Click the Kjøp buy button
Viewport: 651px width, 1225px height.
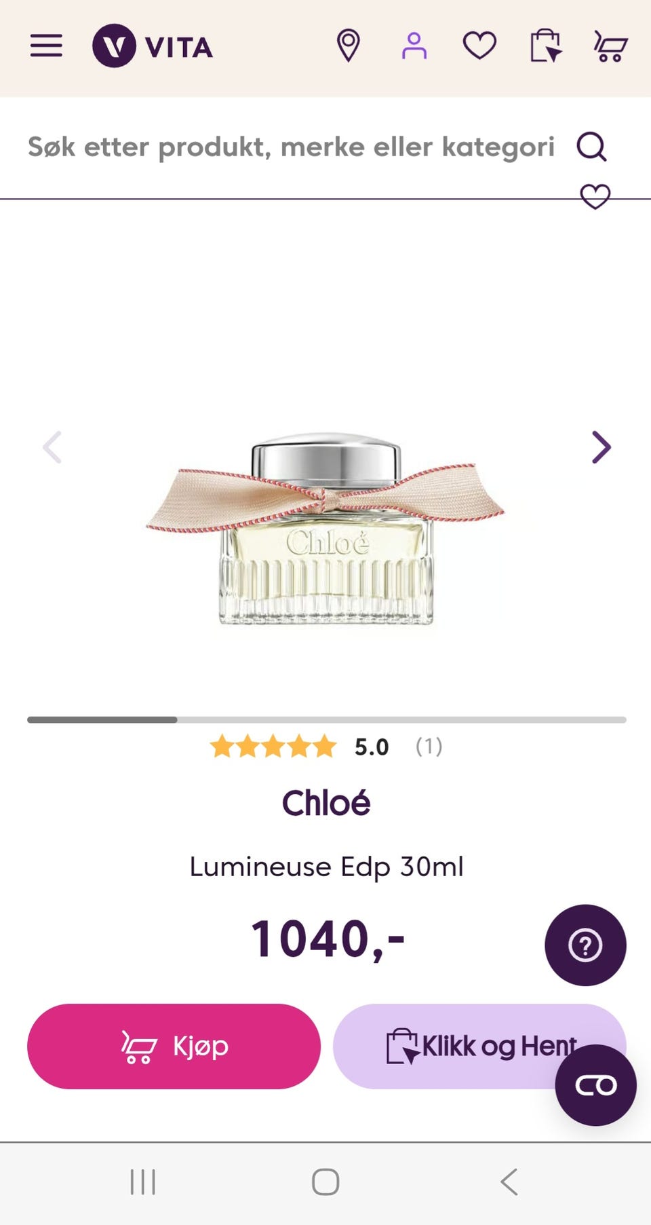point(174,1046)
